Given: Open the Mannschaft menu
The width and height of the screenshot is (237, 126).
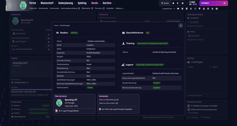Looking at the screenshot, I should (47, 3).
